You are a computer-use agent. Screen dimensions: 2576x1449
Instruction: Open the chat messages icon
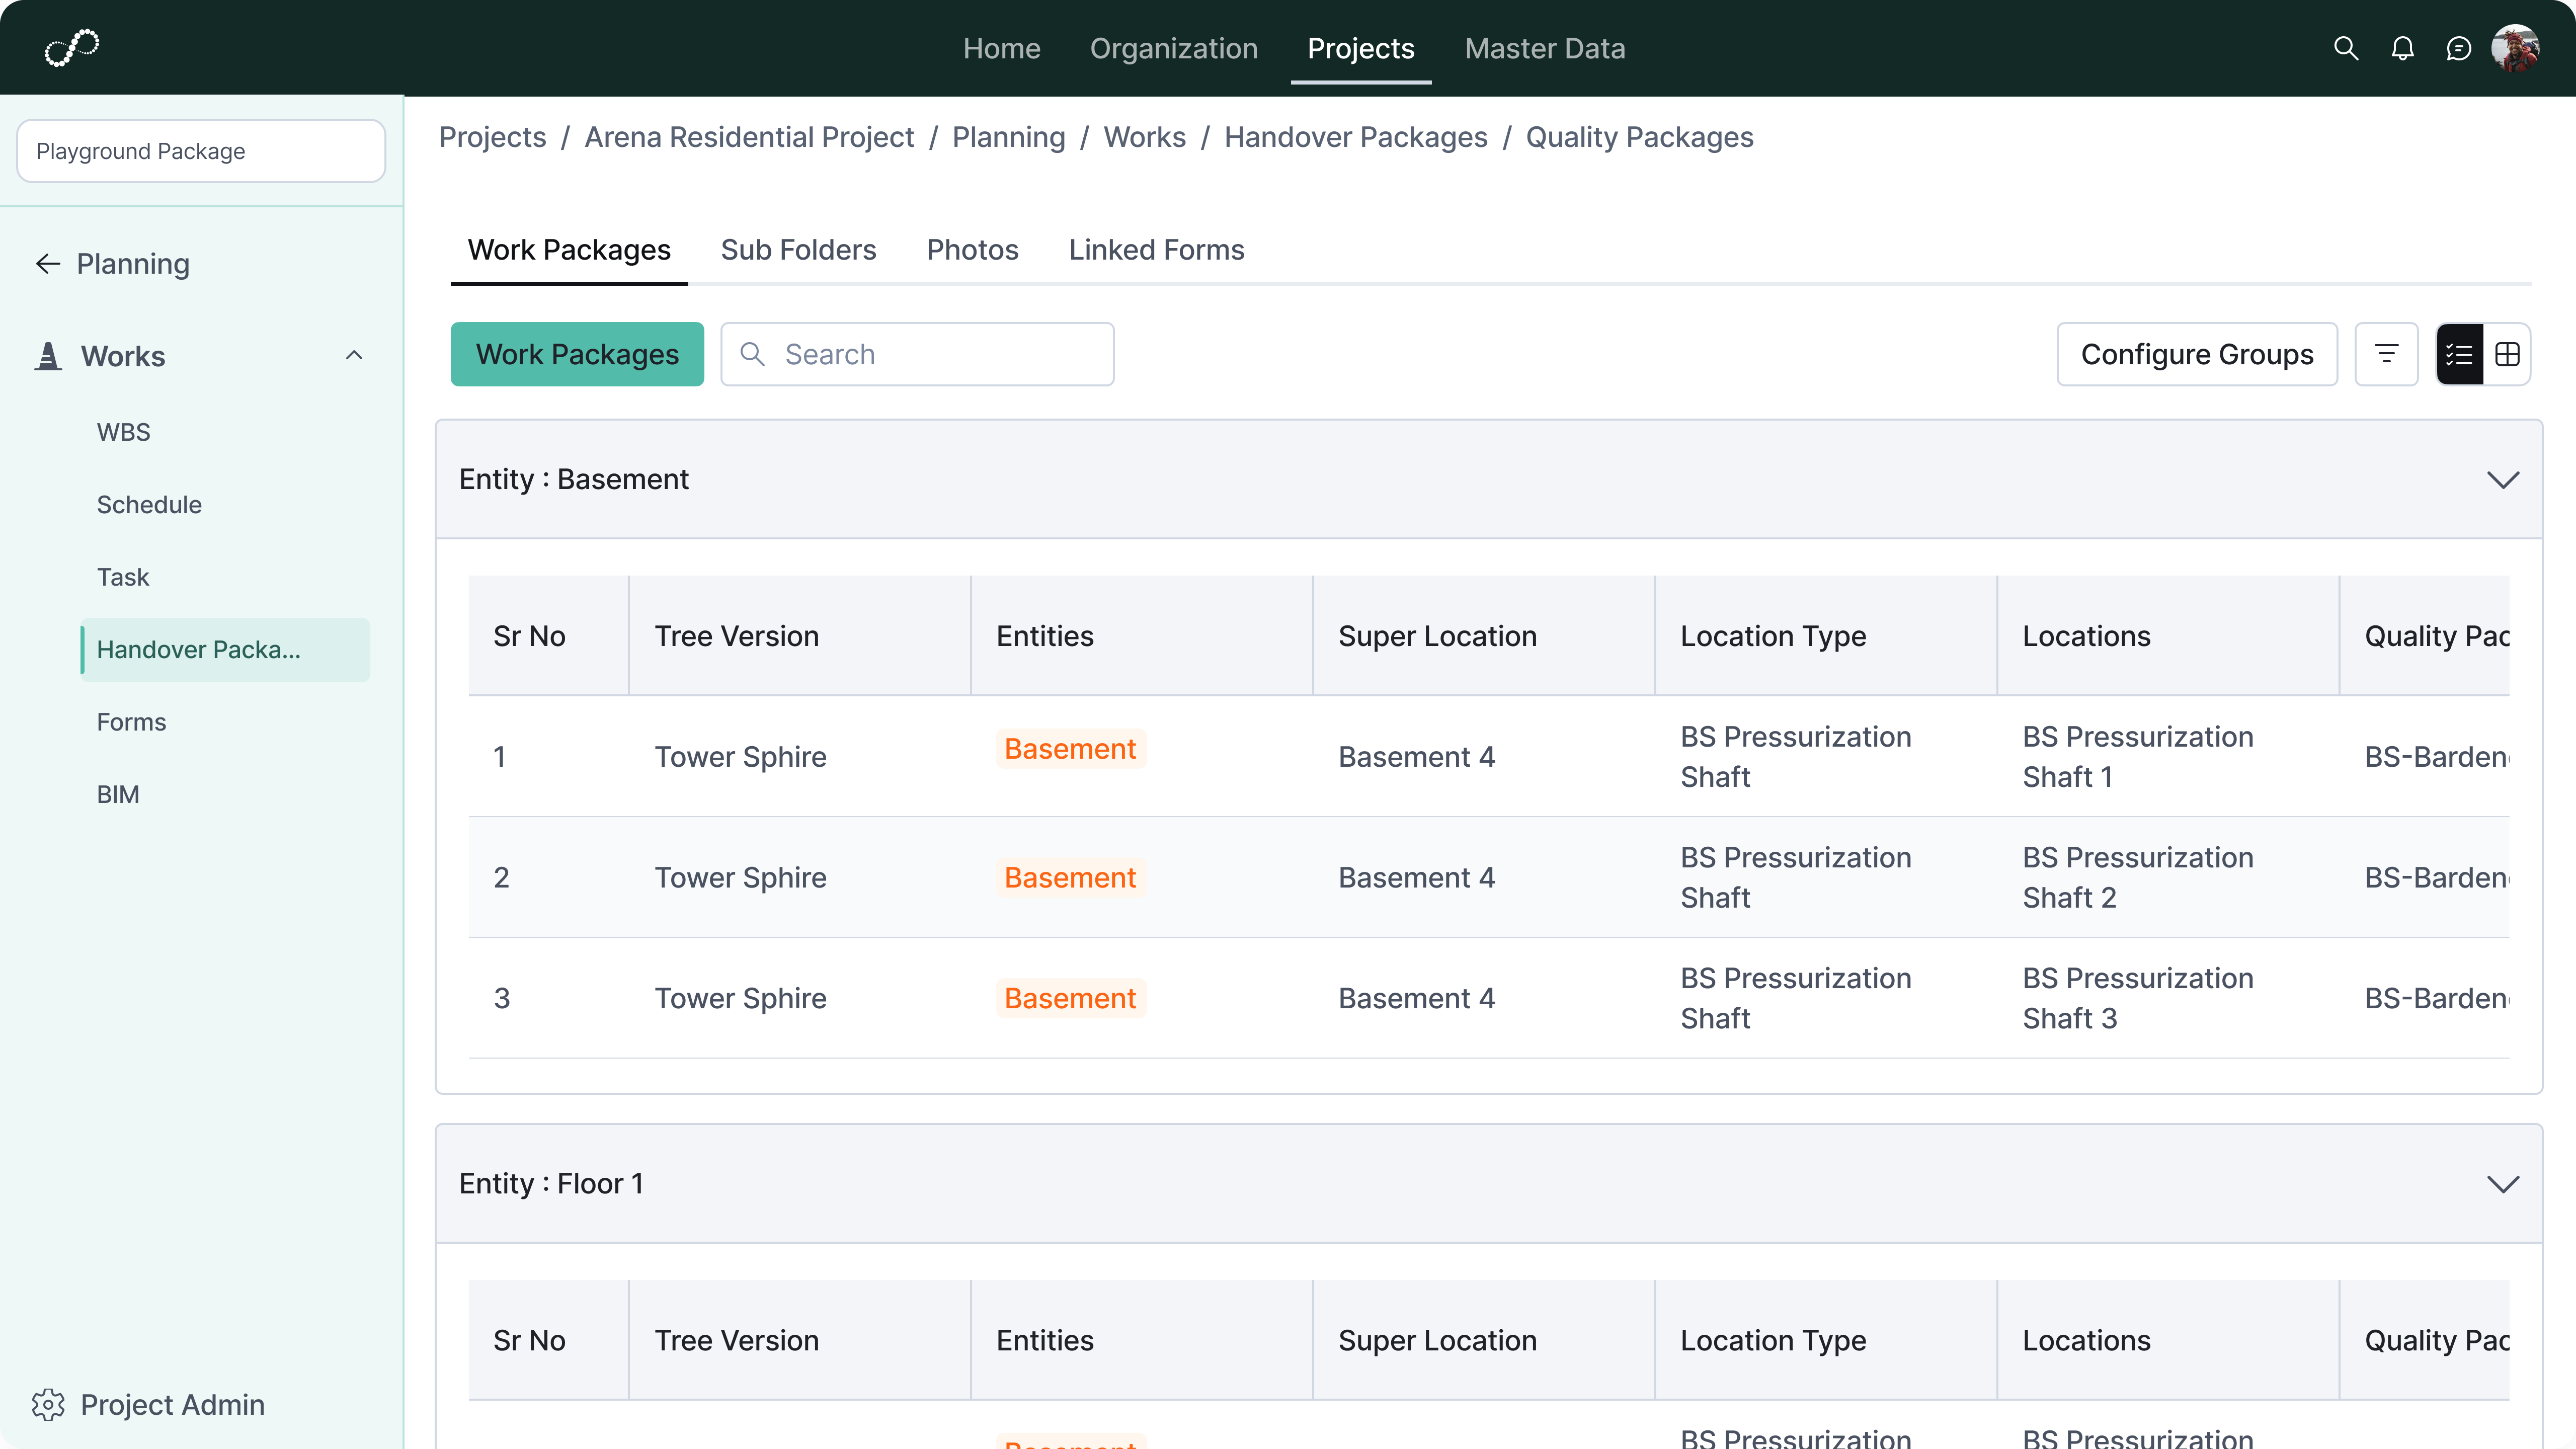coord(2458,48)
